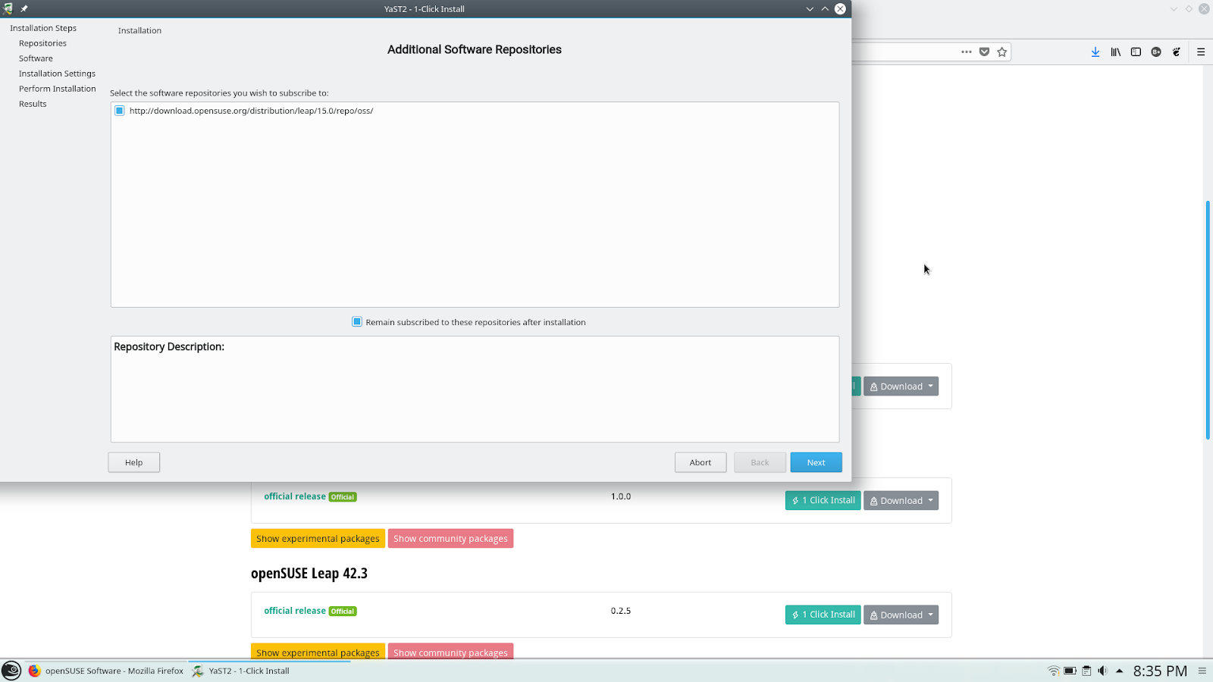
Task: Click the Firefox page vertical scrollbar
Action: pos(1208,319)
